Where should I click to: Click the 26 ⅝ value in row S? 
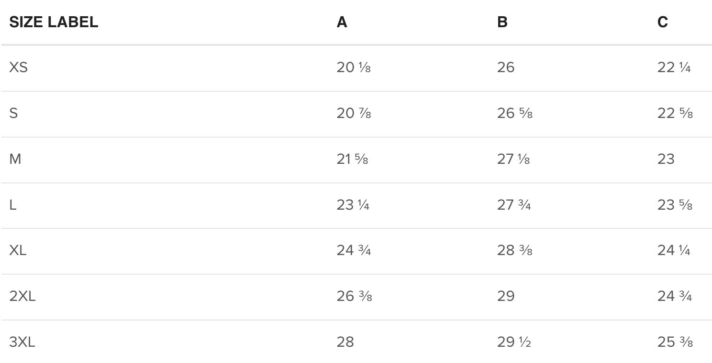pos(514,114)
